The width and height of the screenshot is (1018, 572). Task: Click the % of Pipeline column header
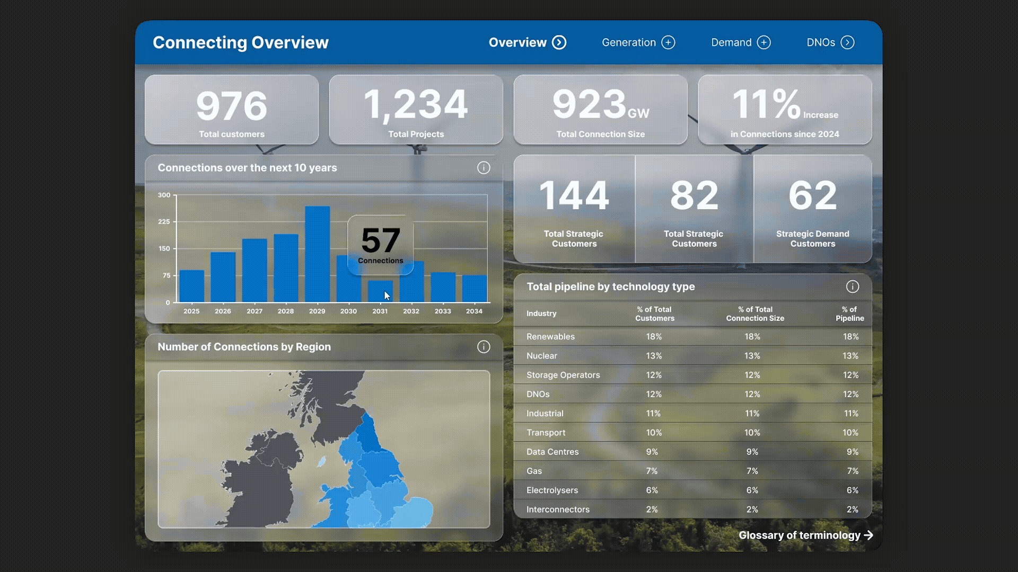[850, 314]
